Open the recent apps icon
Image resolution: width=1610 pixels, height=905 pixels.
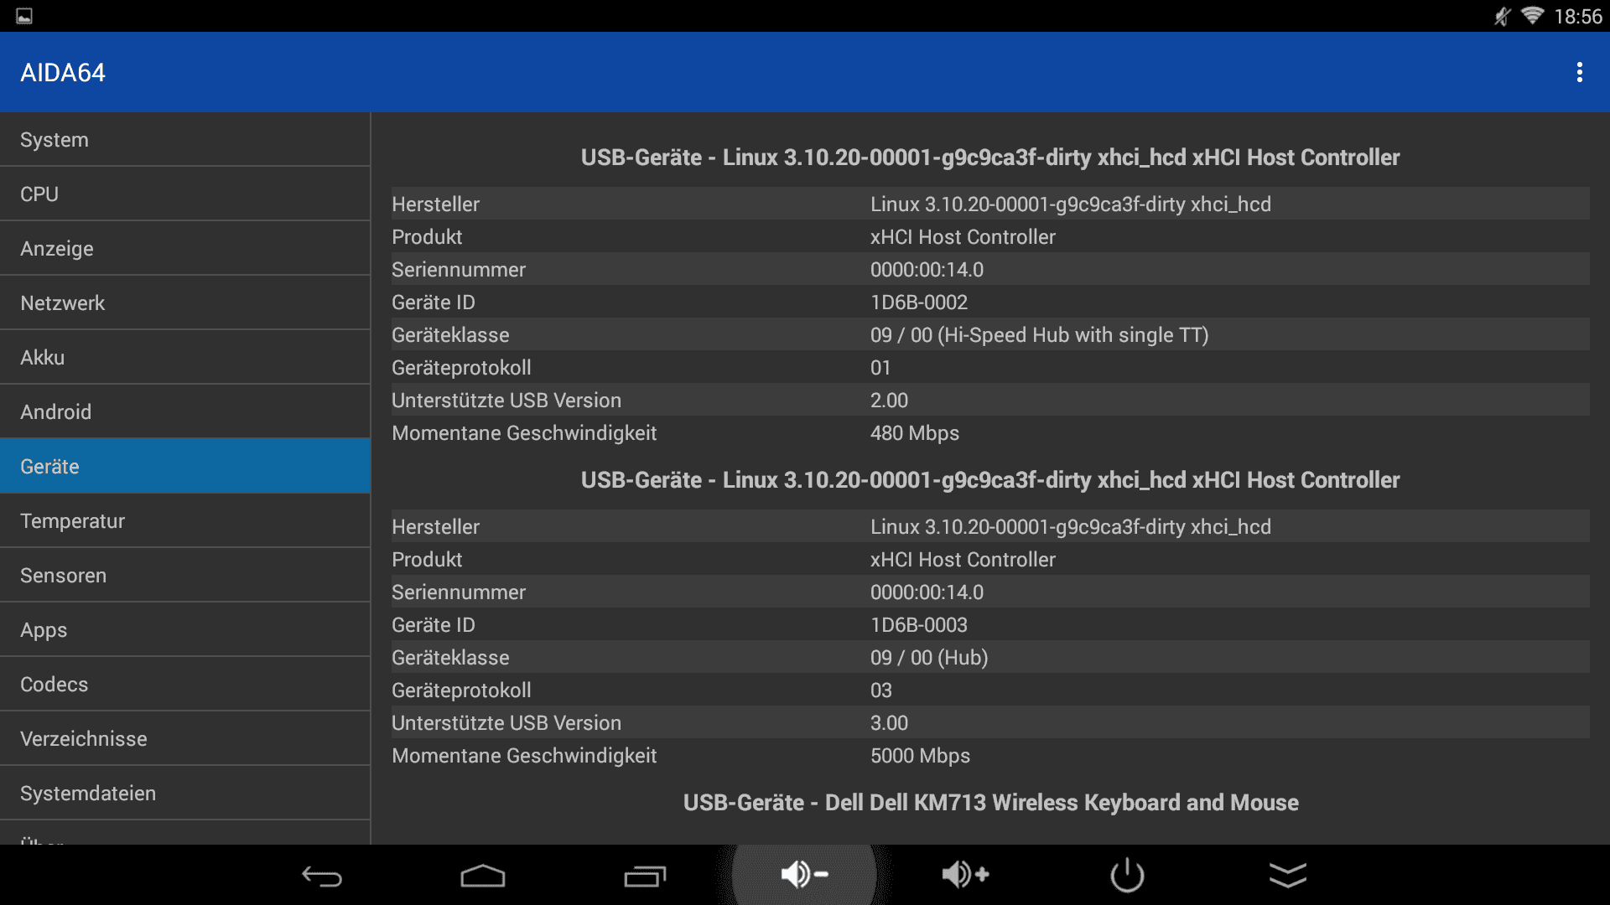point(644,876)
